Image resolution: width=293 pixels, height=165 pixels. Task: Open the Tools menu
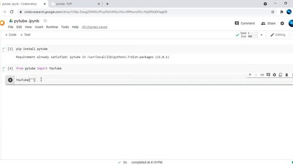click(x=65, y=27)
